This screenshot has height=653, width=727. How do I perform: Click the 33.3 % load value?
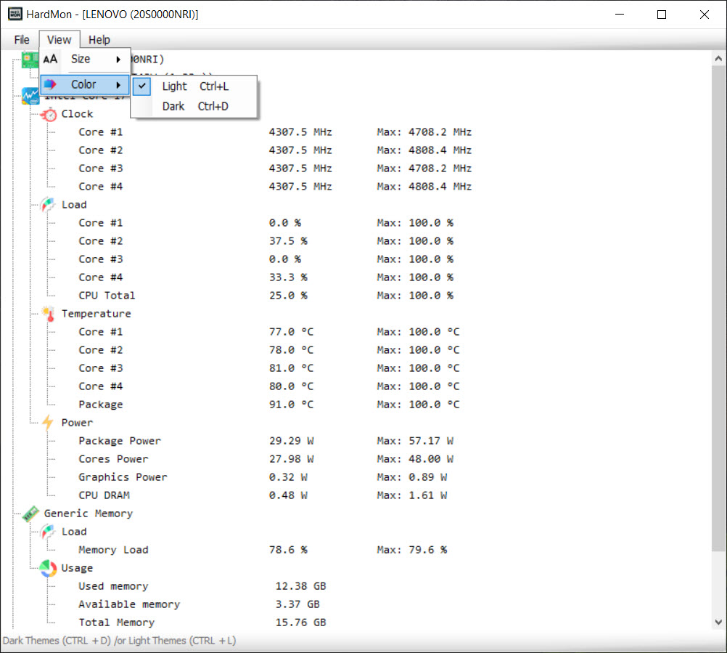(288, 277)
